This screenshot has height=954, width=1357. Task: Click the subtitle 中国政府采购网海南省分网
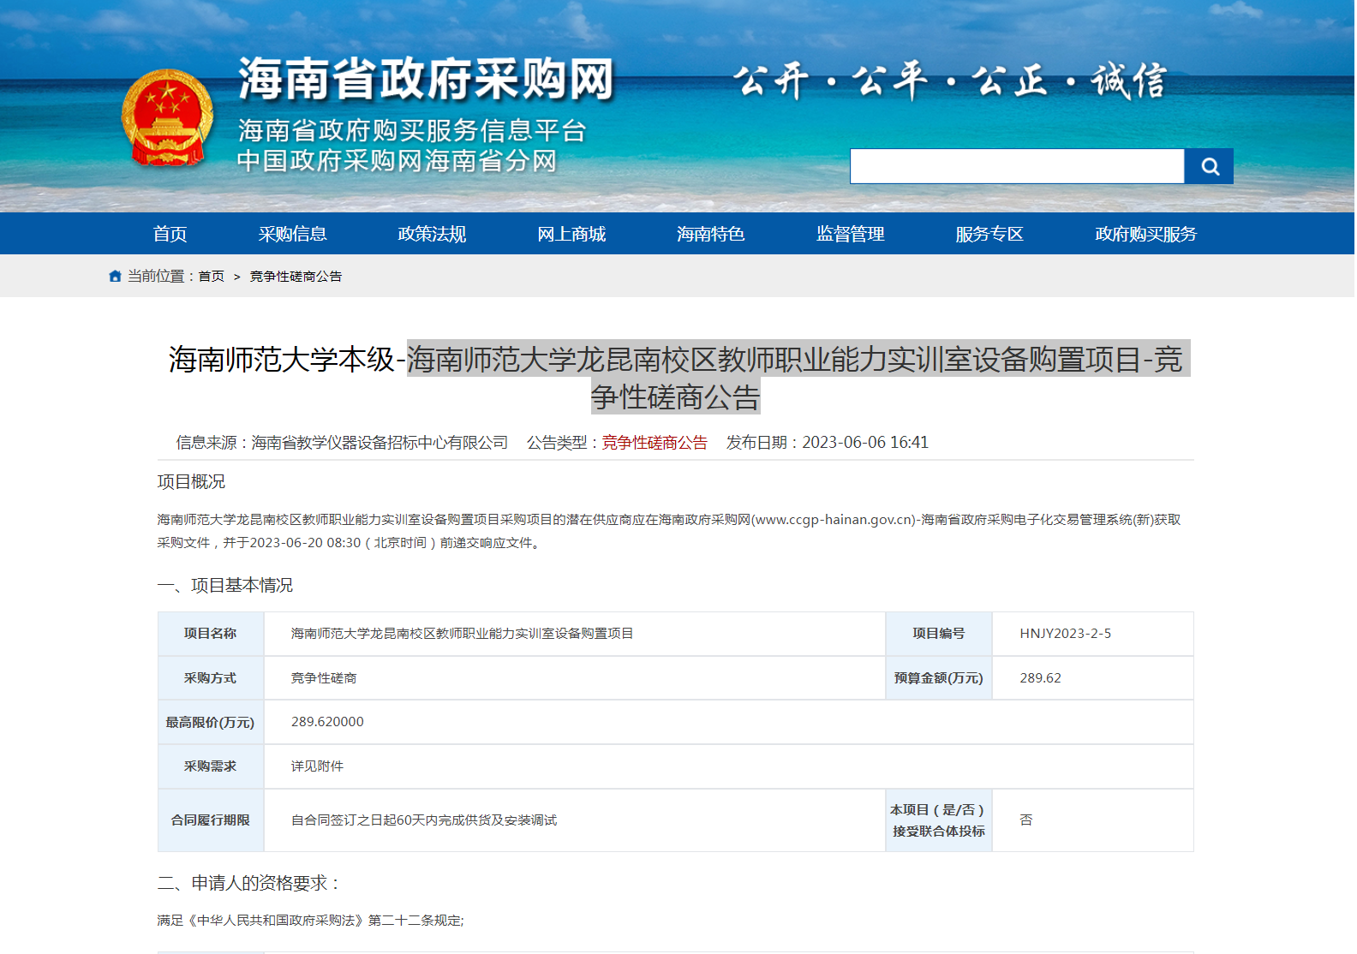398,160
